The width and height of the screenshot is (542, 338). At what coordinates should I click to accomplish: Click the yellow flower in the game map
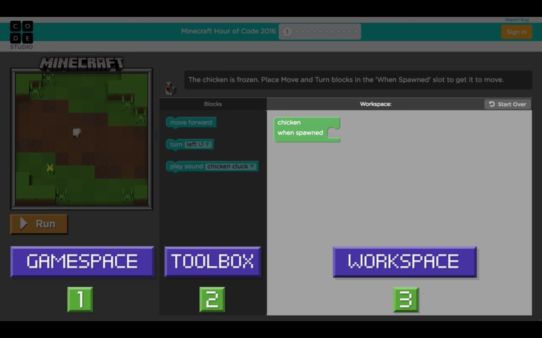point(50,168)
